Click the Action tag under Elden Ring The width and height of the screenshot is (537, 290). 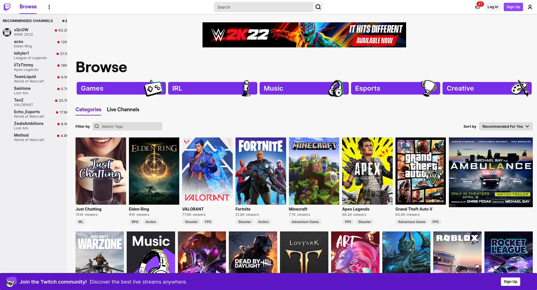coord(151,222)
